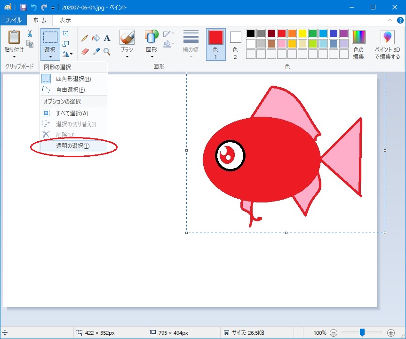Pick the black color swatch
406x339 pixels.
251,33
